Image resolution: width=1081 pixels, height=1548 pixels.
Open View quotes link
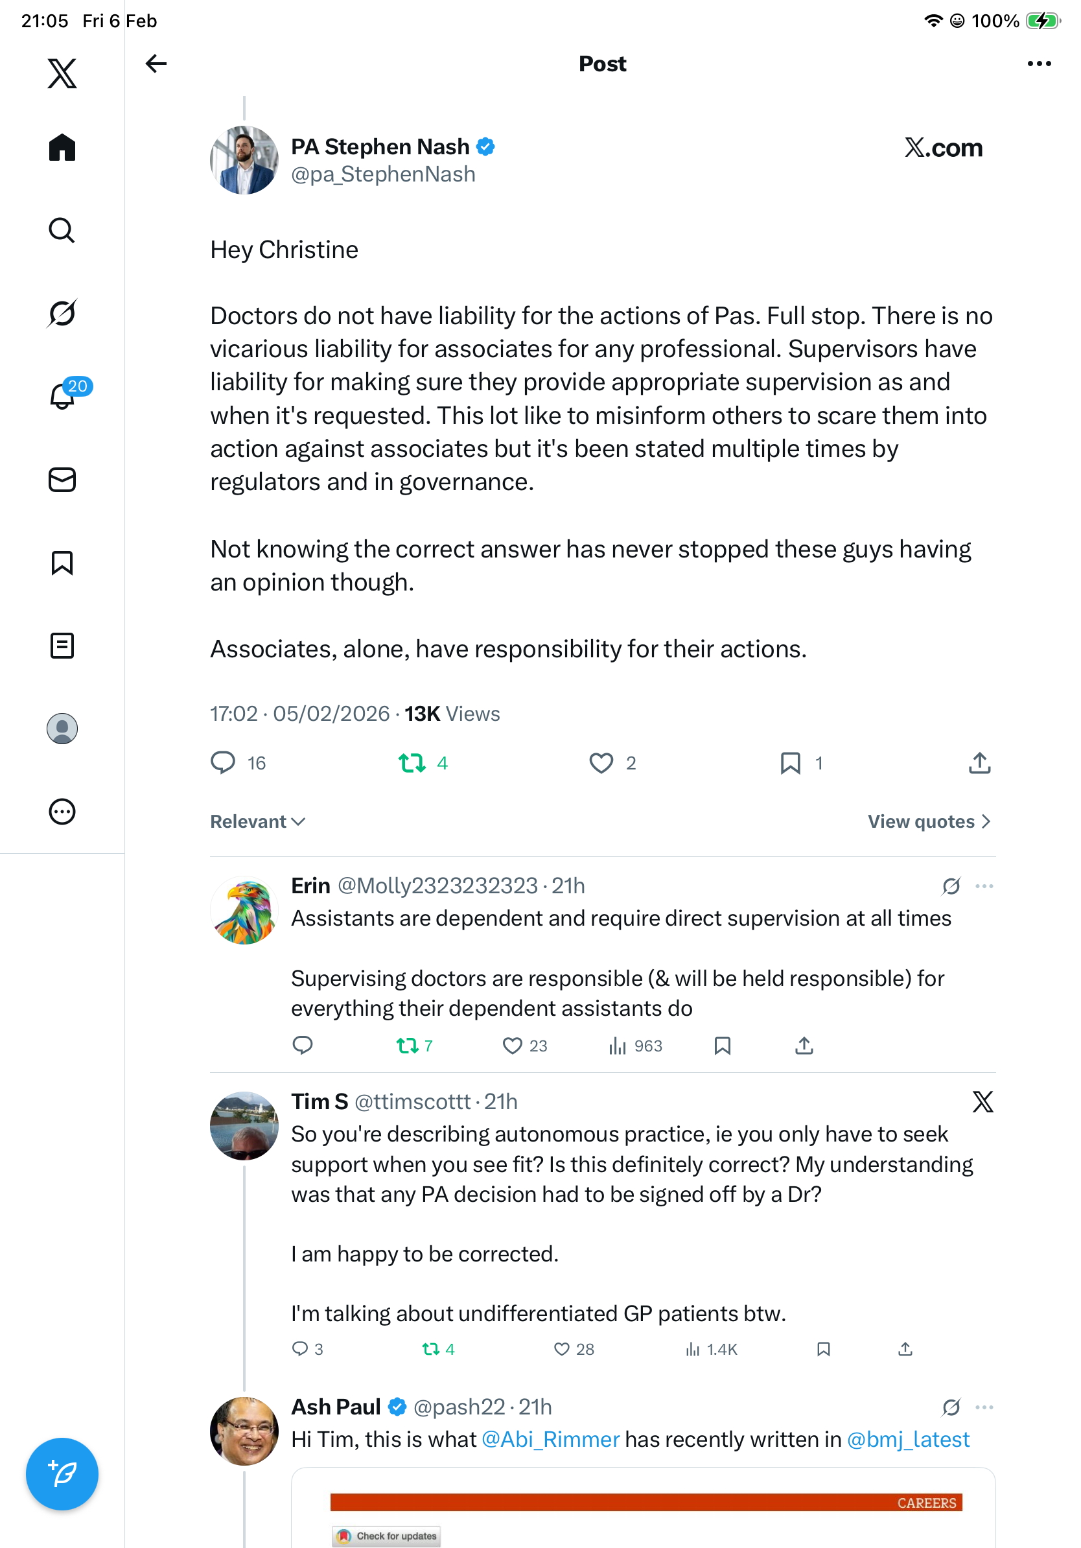click(928, 821)
